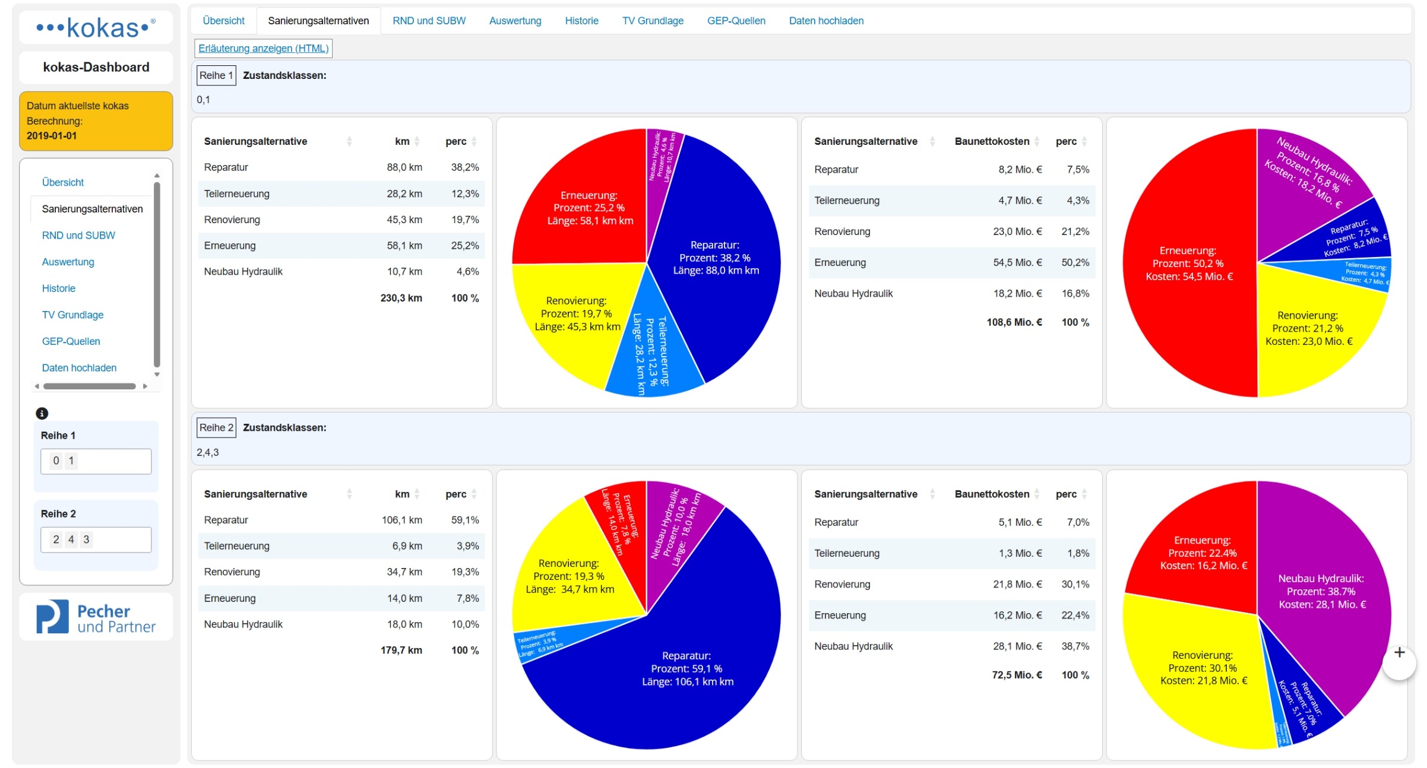This screenshot has height=768, width=1427.
Task: Open the GEP-Quellen tab
Action: (x=736, y=21)
